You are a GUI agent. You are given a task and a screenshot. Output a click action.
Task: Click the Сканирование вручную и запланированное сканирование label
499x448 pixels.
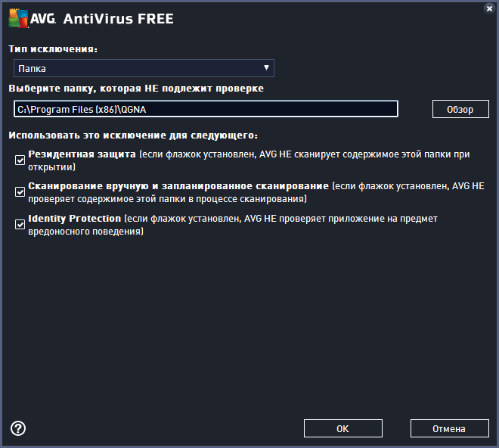tap(178, 186)
